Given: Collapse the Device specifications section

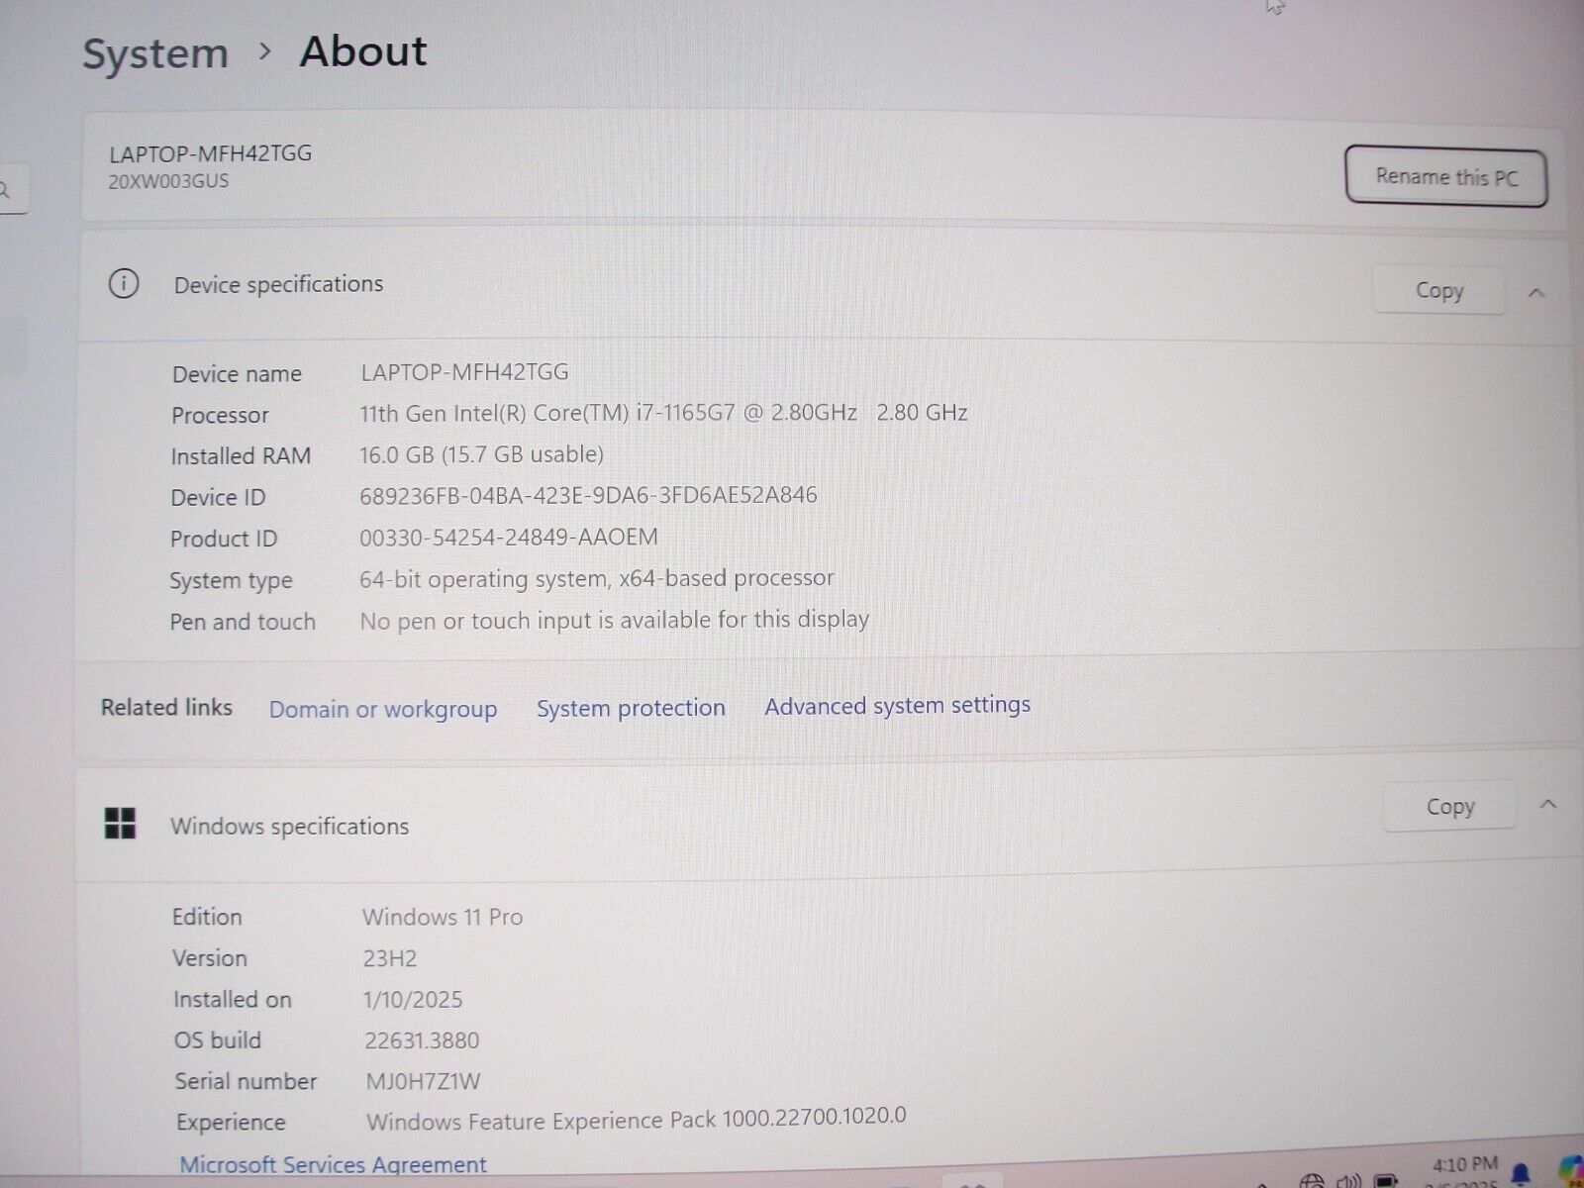Looking at the screenshot, I should point(1536,292).
